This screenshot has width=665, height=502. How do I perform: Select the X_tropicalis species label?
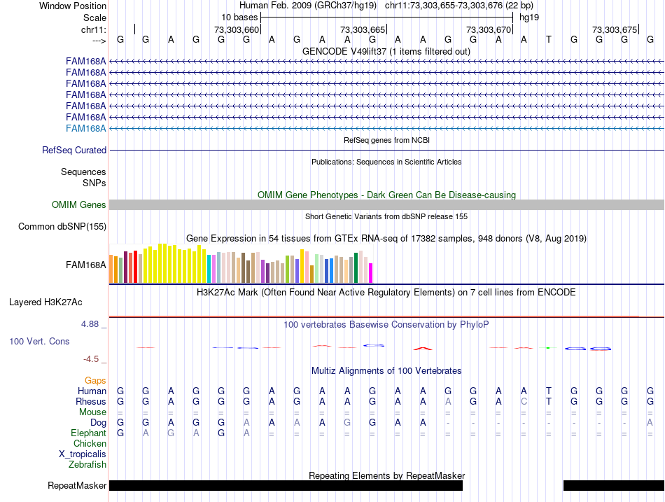tap(83, 454)
